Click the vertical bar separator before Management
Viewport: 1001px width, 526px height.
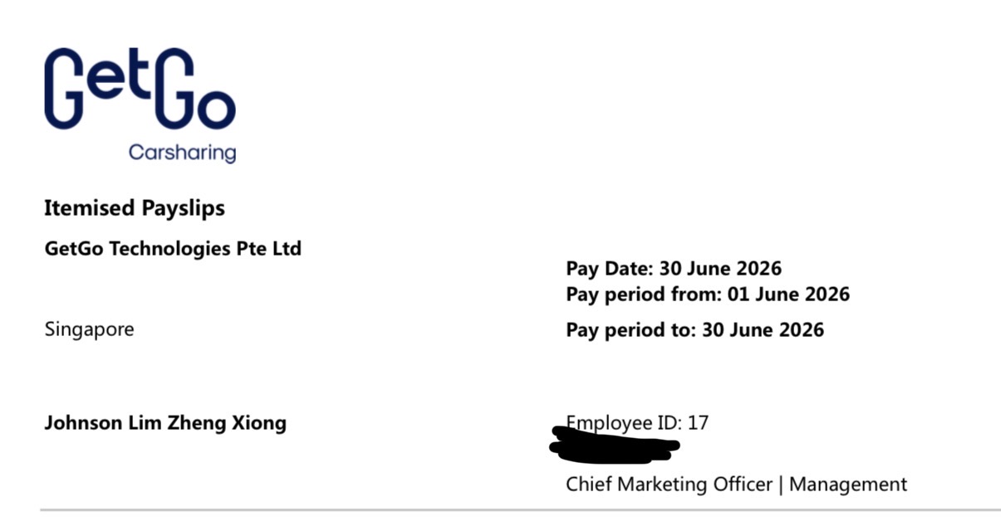(x=781, y=485)
